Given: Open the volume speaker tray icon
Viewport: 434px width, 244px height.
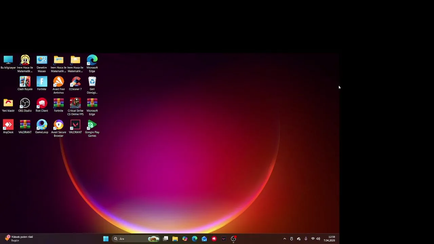Looking at the screenshot, I should [x=318, y=239].
